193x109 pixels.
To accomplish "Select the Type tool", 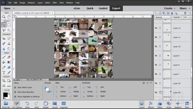I will (x=4, y=73).
